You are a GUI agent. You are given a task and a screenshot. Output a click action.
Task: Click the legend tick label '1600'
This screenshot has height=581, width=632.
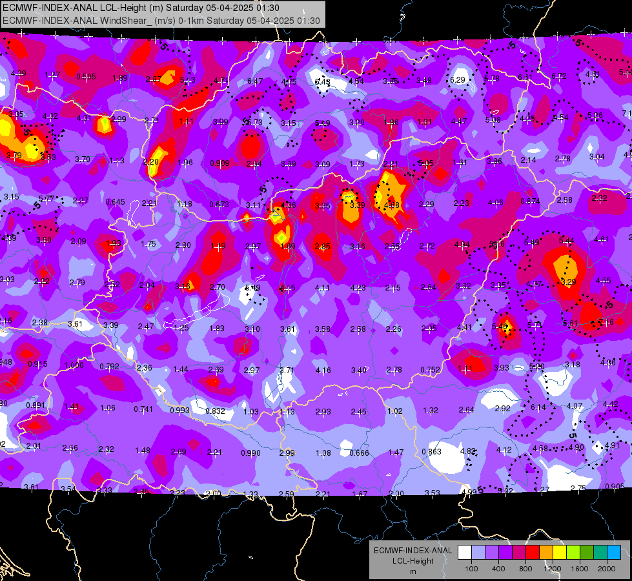[x=580, y=569]
